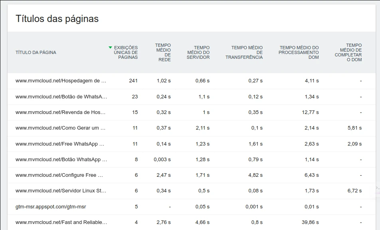The width and height of the screenshot is (380, 230).
Task: Open the Hospedagem de page title row
Action: 61,81
